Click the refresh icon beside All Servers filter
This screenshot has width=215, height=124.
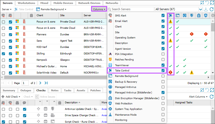coord(212,9)
